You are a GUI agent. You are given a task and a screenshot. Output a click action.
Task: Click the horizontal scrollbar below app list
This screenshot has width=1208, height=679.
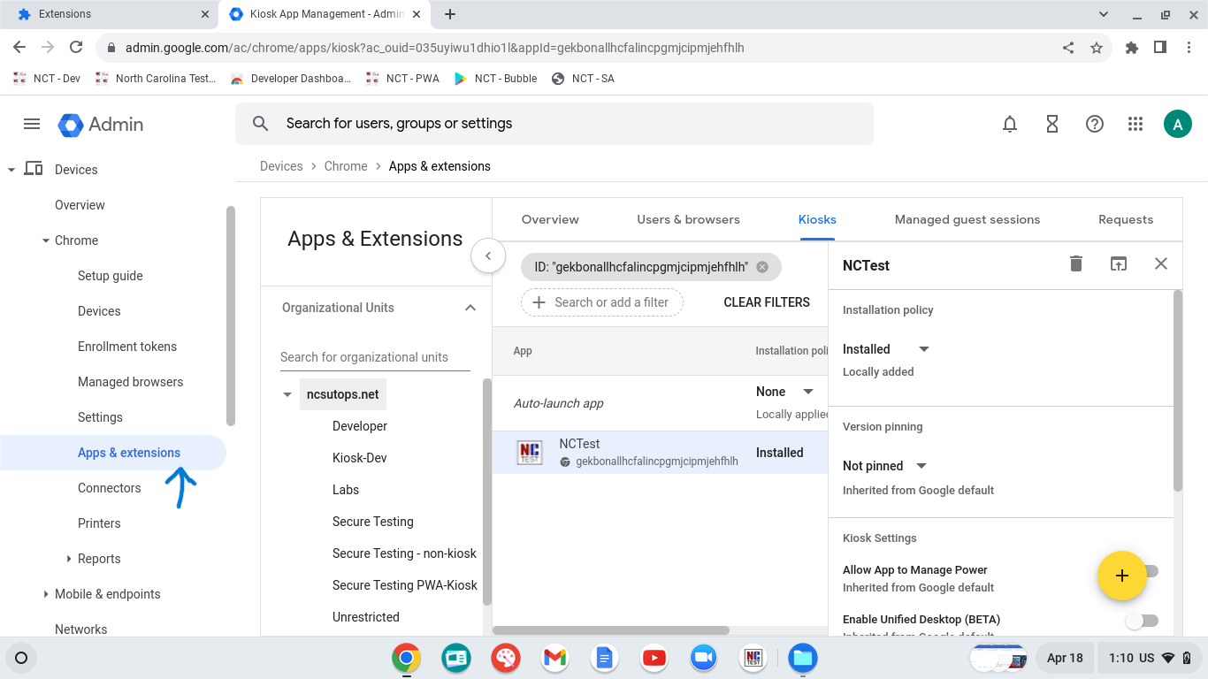(x=611, y=630)
